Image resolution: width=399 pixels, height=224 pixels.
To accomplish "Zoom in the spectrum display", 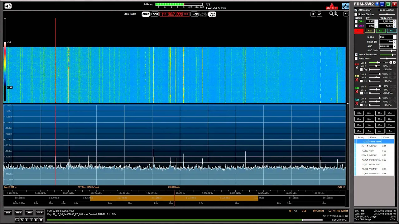I will click(336, 14).
